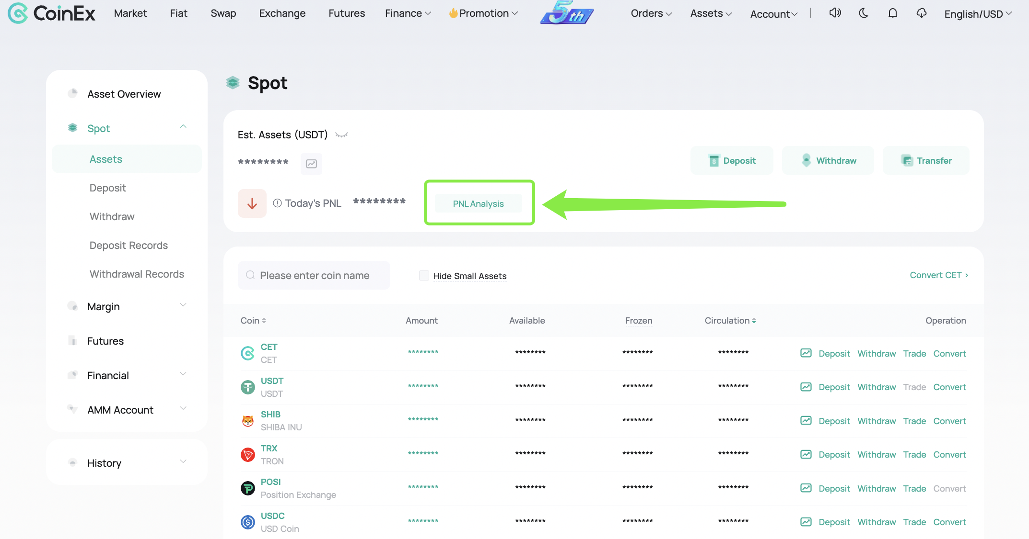Click the announcements speaker icon

tap(835, 13)
